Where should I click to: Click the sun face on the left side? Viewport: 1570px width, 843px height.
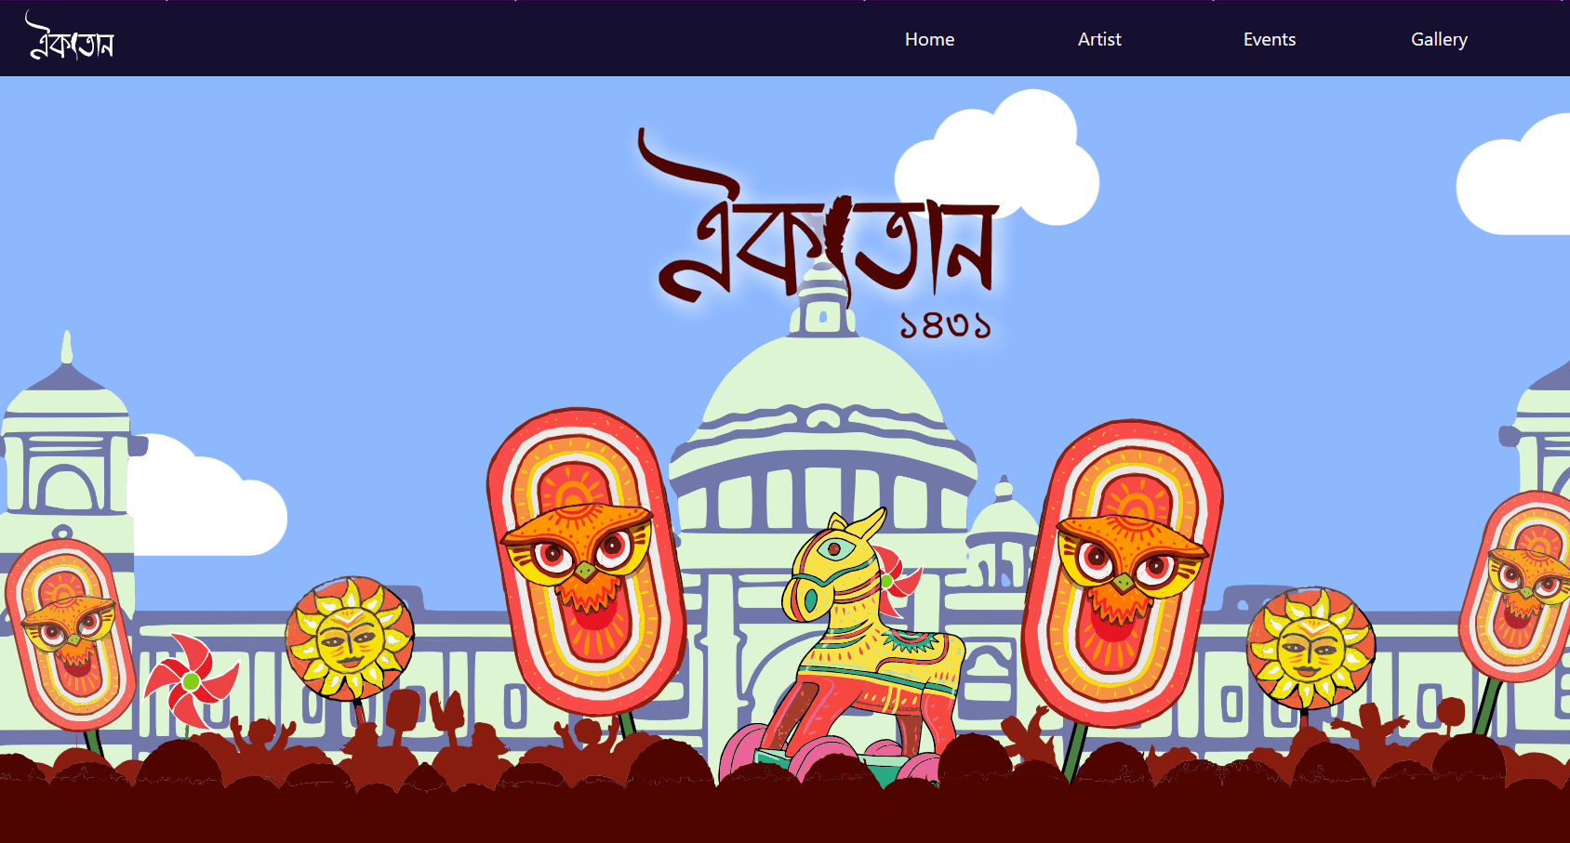(x=350, y=638)
